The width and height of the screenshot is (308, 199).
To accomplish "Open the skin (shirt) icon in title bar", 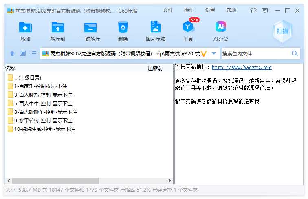I will pos(253,10).
